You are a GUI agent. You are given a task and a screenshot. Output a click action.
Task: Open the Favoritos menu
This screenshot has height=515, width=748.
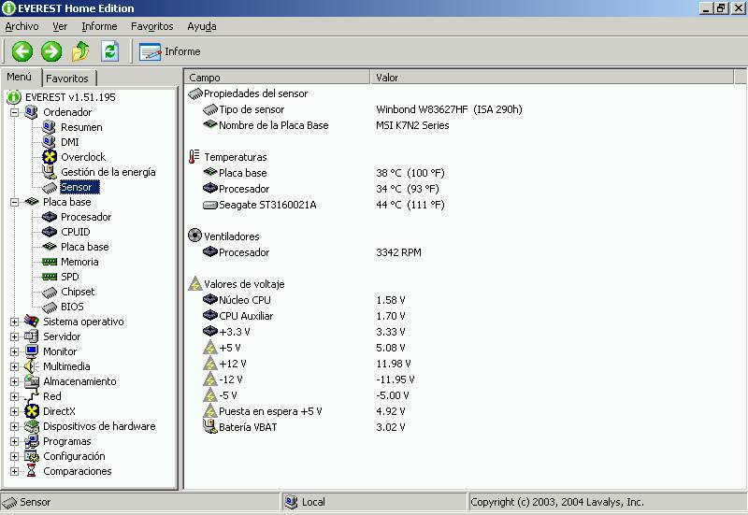point(151,26)
